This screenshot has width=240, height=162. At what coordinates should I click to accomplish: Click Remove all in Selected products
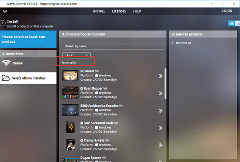(x=182, y=43)
